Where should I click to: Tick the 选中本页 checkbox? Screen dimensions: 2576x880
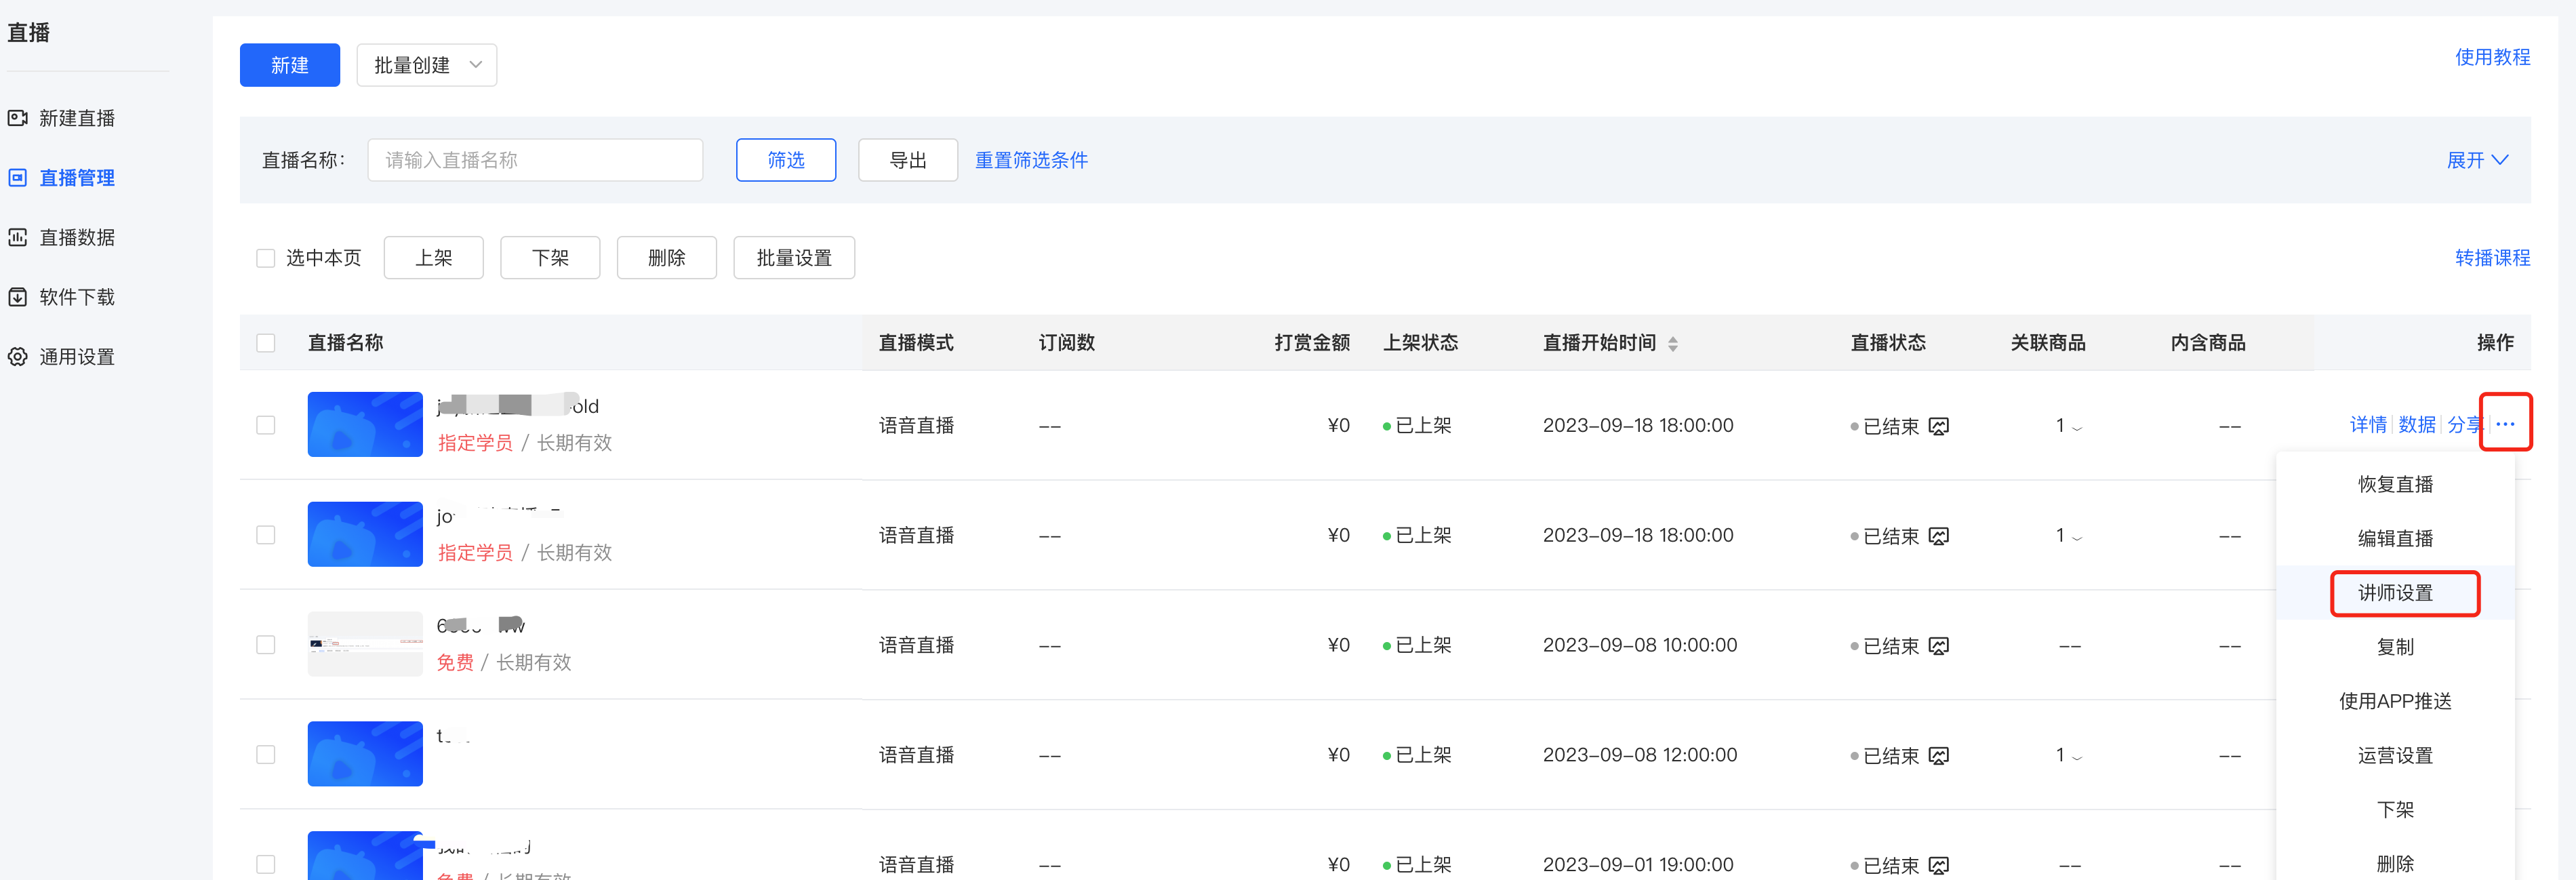266,258
